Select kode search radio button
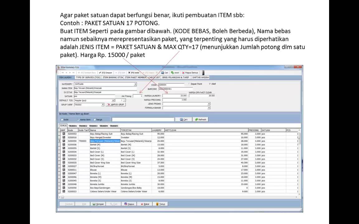The width and height of the screenshot is (359, 224). (62, 119)
